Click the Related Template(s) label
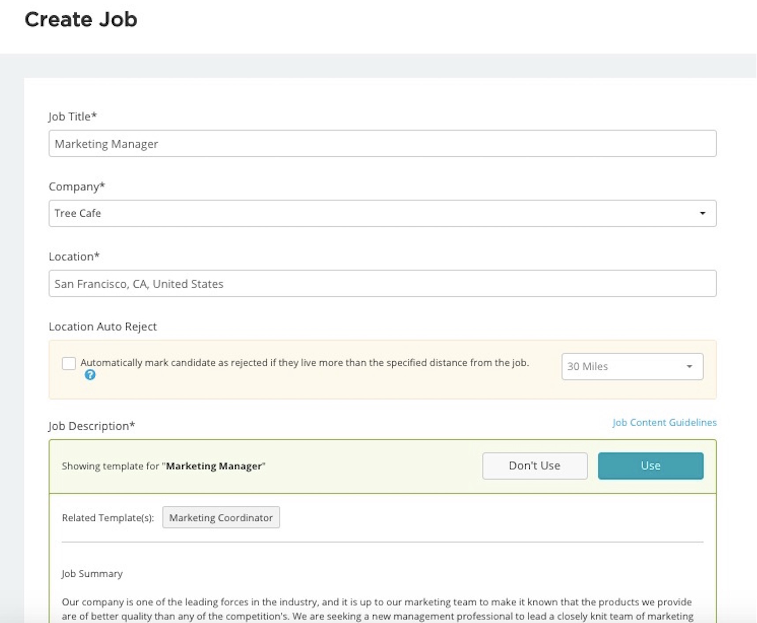 pos(108,518)
